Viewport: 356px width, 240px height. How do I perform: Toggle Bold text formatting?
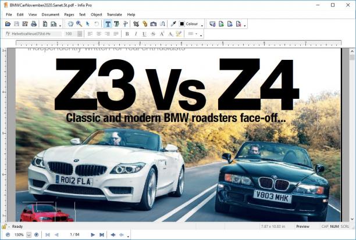[127, 34]
